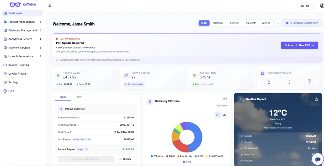Click Request Instant Payout button
Image resolution: width=324 pixels, height=166 pixels.
(86, 159)
